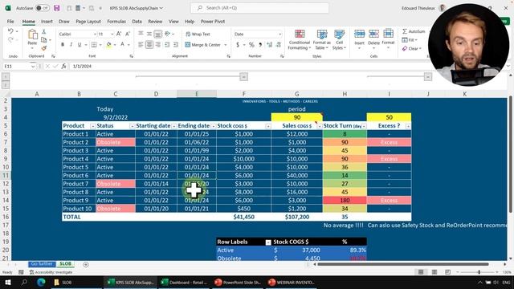Click the Increase Font Size icon
514x289 pixels.
[119, 34]
